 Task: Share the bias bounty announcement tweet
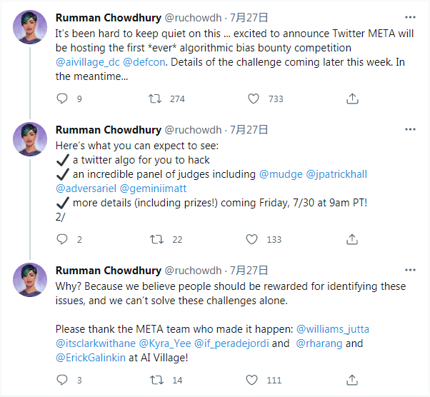pyautogui.click(x=352, y=99)
